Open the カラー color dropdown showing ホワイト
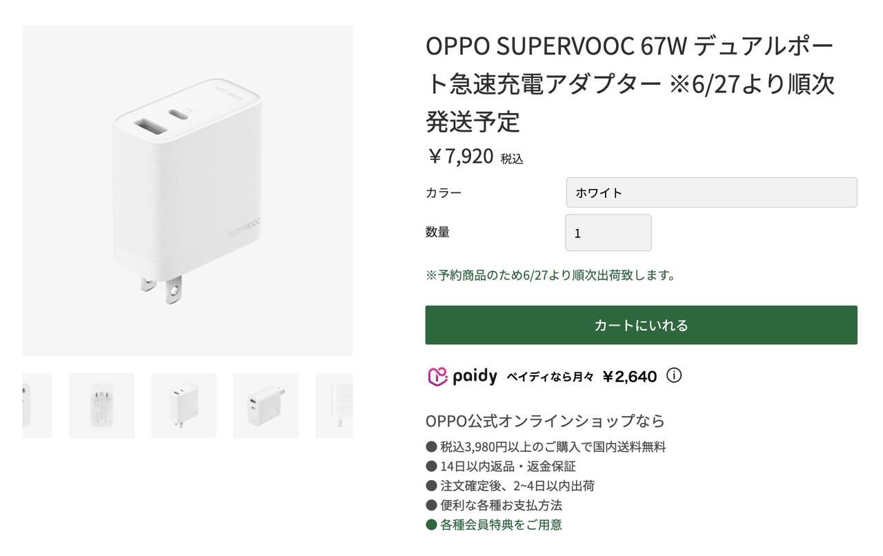Image resolution: width=883 pixels, height=556 pixels. click(711, 192)
